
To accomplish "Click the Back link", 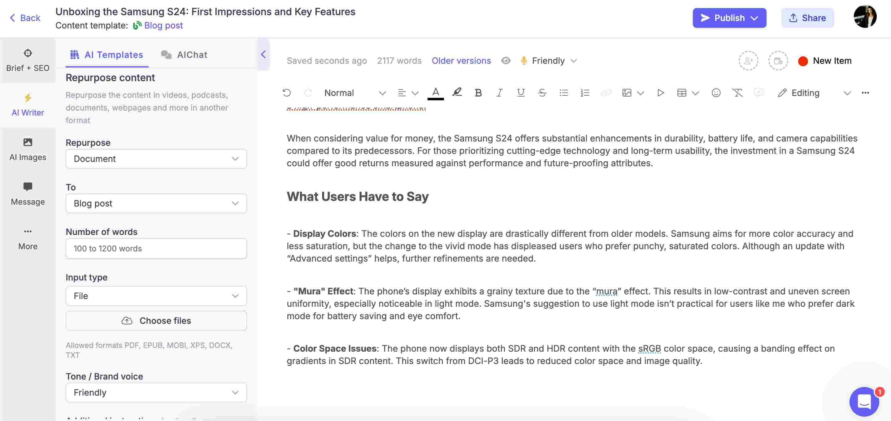I will 25,18.
